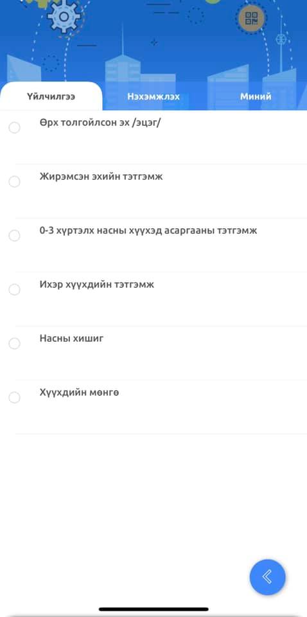Tap the home indicator bar at bottom

pos(153,609)
